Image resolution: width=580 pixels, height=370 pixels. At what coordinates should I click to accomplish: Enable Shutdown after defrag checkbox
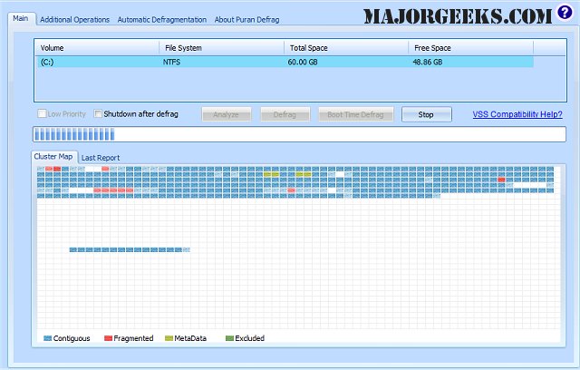(x=98, y=113)
